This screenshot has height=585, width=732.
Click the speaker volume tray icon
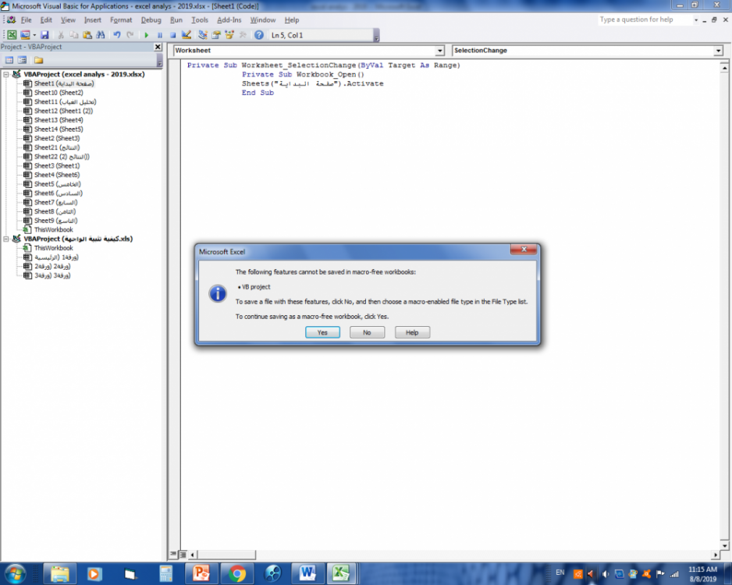pyautogui.click(x=606, y=574)
